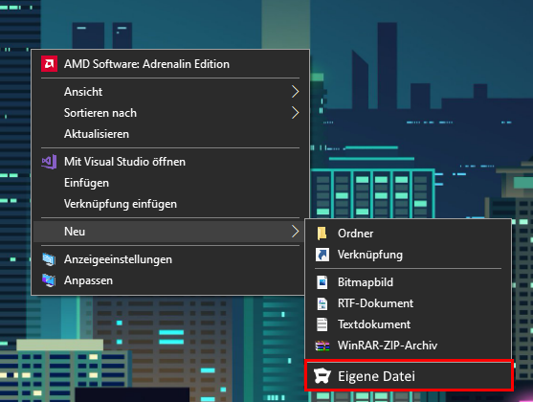Click the WinRAR-ZIP-Archiv books icon

click(322, 346)
